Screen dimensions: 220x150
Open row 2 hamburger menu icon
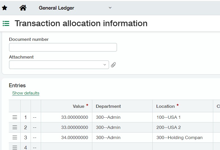pos(15,127)
